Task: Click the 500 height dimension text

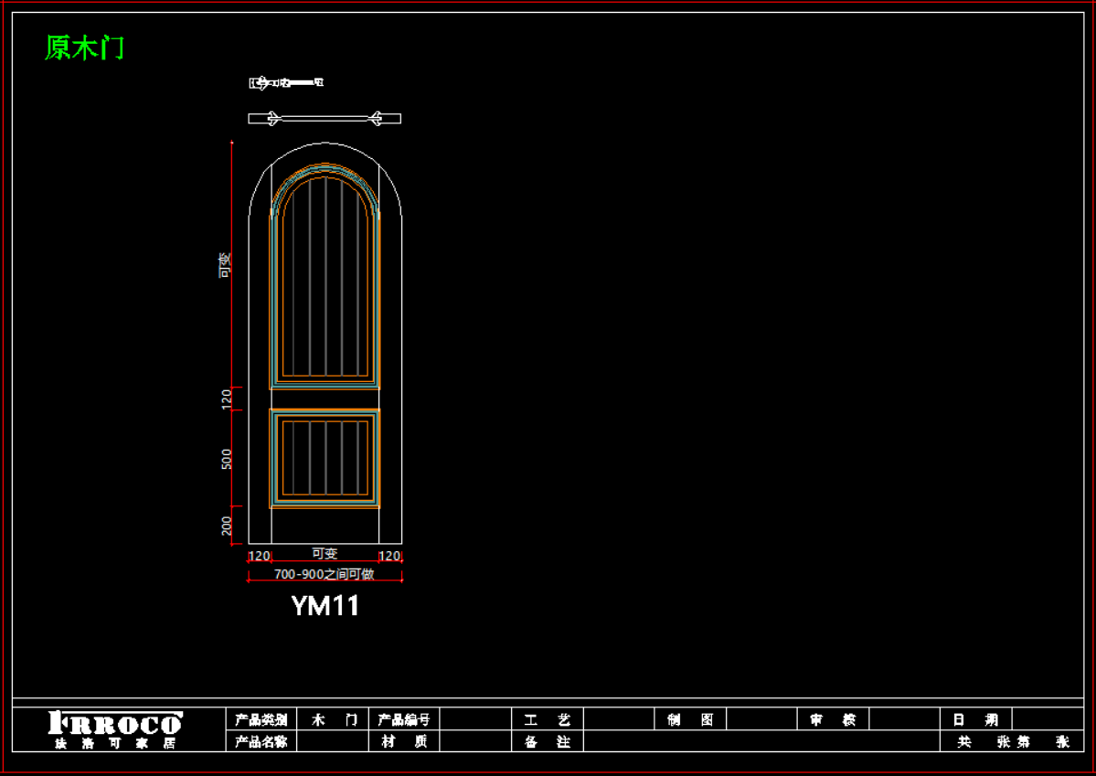Action: [228, 458]
